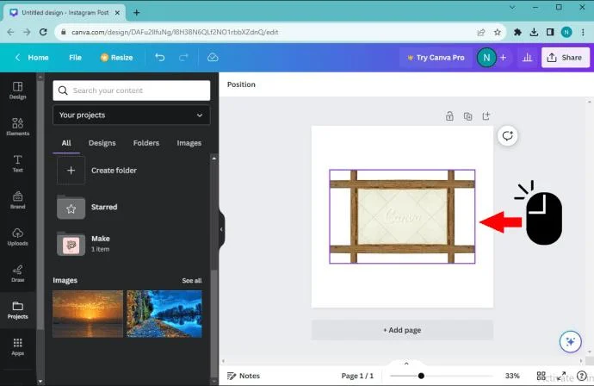594x386 pixels.
Task: Expand the page thumbnails chevron
Action: point(406,364)
